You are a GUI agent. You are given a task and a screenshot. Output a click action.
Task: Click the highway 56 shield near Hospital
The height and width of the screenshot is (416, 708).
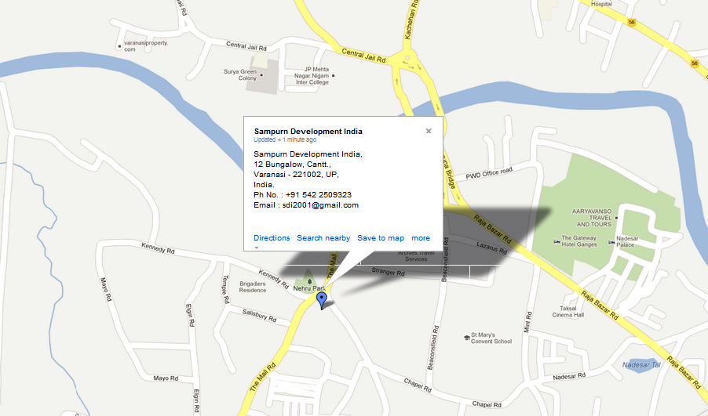click(631, 22)
